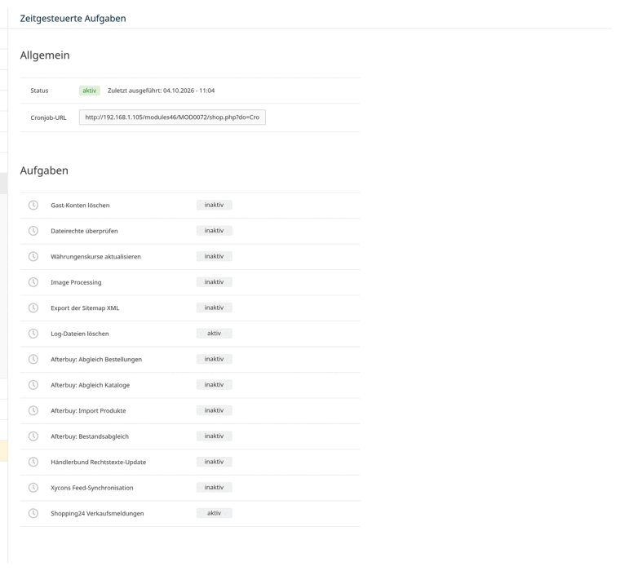620x571 pixels.
Task: Click clock icon beside Export der Sitemap XML
Action: pos(33,308)
